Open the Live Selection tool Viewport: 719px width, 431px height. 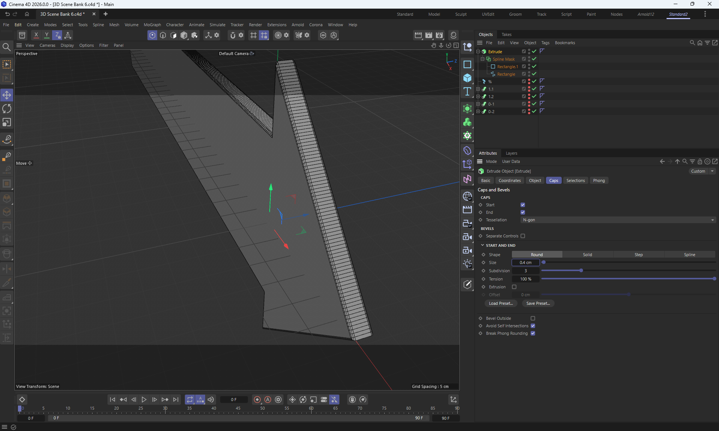[x=7, y=64]
